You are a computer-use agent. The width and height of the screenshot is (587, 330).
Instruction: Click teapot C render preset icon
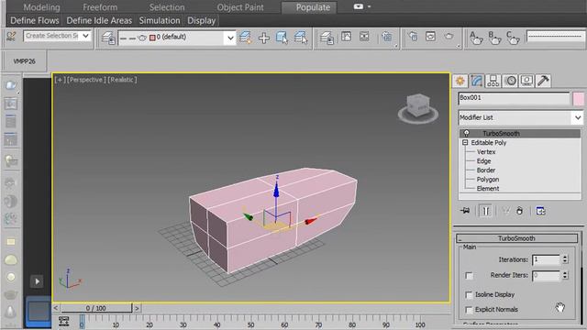513,38
